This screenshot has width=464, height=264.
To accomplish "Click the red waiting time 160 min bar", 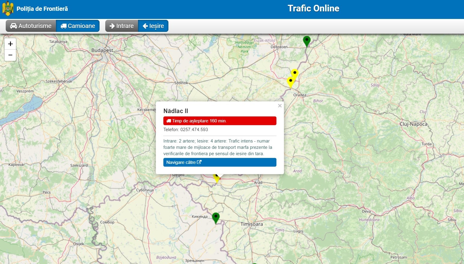I will pyautogui.click(x=220, y=121).
